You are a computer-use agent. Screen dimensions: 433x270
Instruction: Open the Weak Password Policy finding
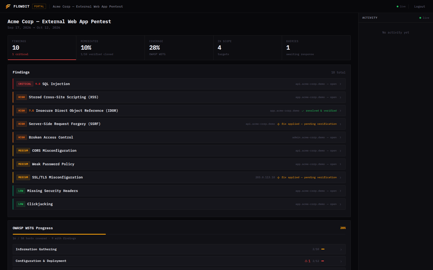(x=179, y=164)
